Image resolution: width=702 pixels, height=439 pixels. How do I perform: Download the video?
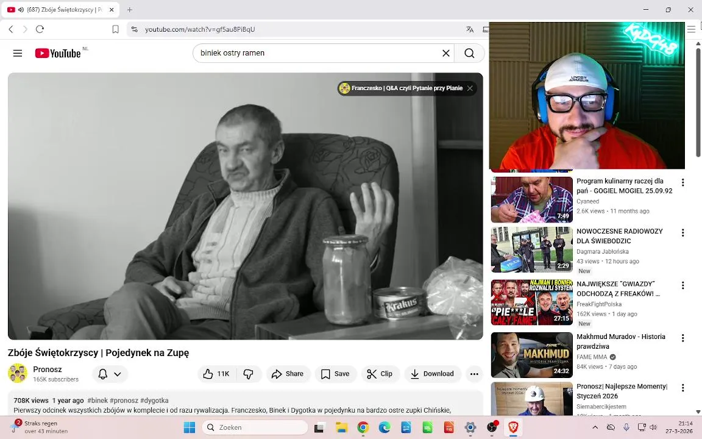(x=433, y=374)
